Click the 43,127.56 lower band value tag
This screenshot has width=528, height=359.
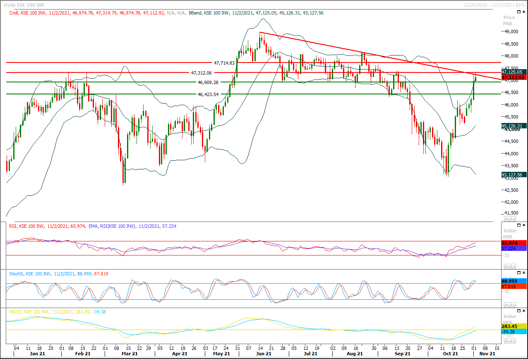tap(513, 175)
